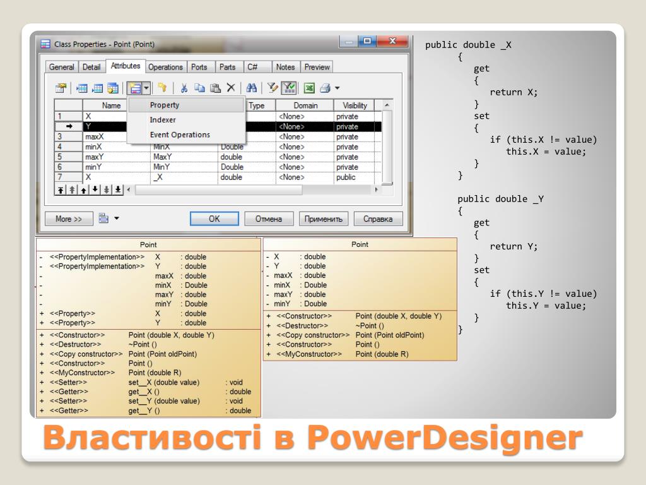The width and height of the screenshot is (646, 485).
Task: Click the Create yellow star icon
Action: click(162, 87)
